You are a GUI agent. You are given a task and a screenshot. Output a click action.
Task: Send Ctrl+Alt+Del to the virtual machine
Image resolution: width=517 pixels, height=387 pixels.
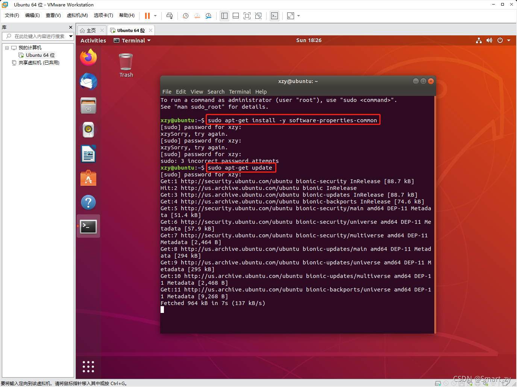click(x=170, y=16)
